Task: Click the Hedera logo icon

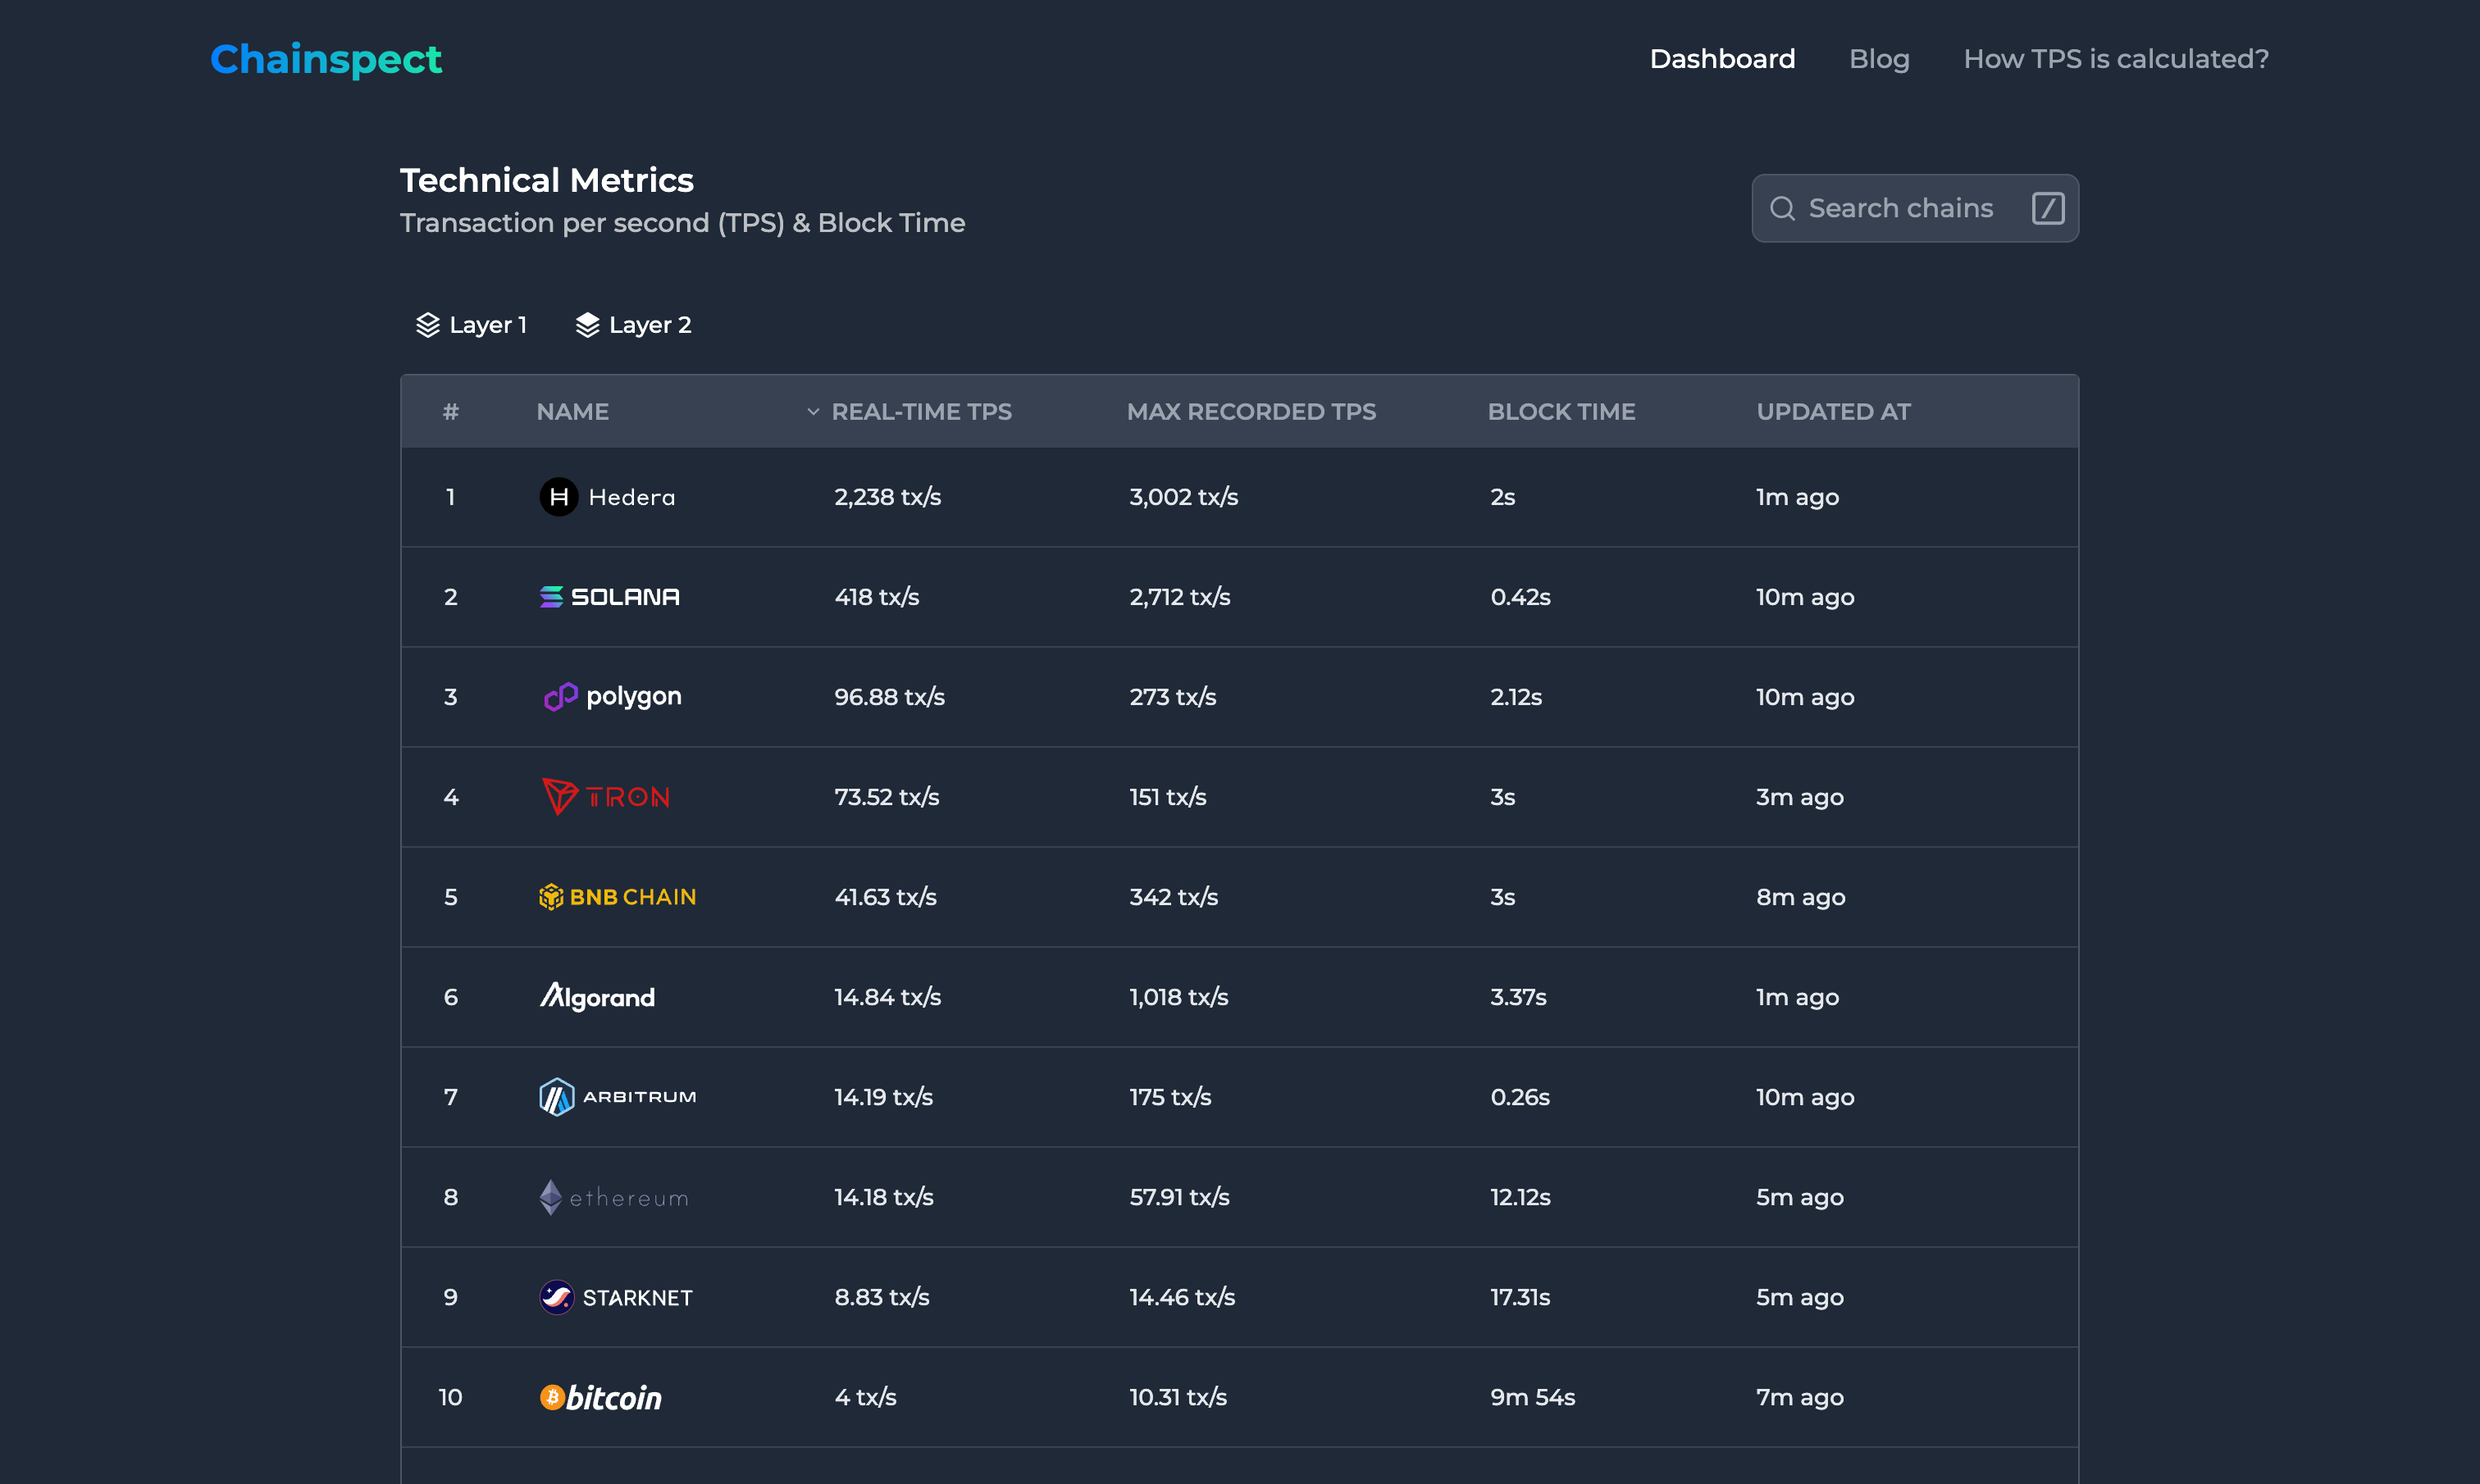Action: [559, 497]
